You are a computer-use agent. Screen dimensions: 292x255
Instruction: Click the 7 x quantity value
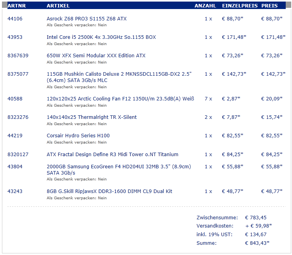(x=208, y=98)
